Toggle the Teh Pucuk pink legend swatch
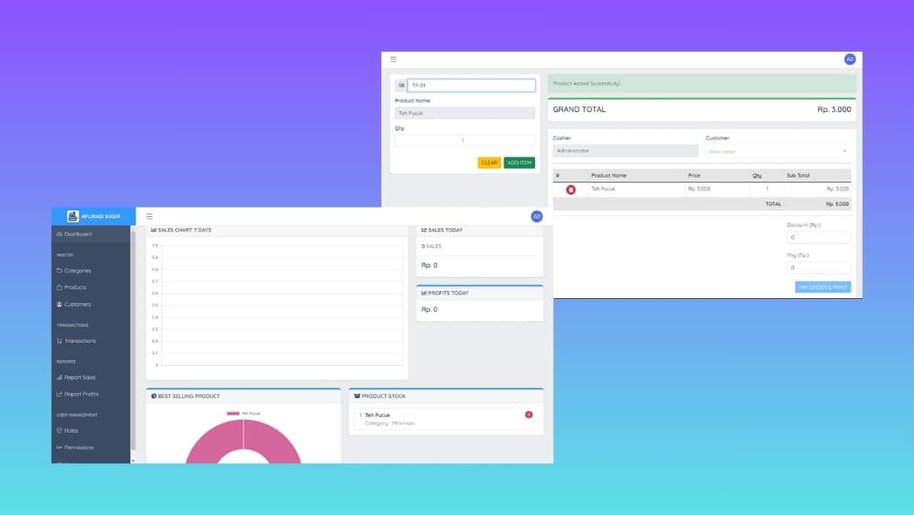The image size is (914, 515). (x=234, y=413)
